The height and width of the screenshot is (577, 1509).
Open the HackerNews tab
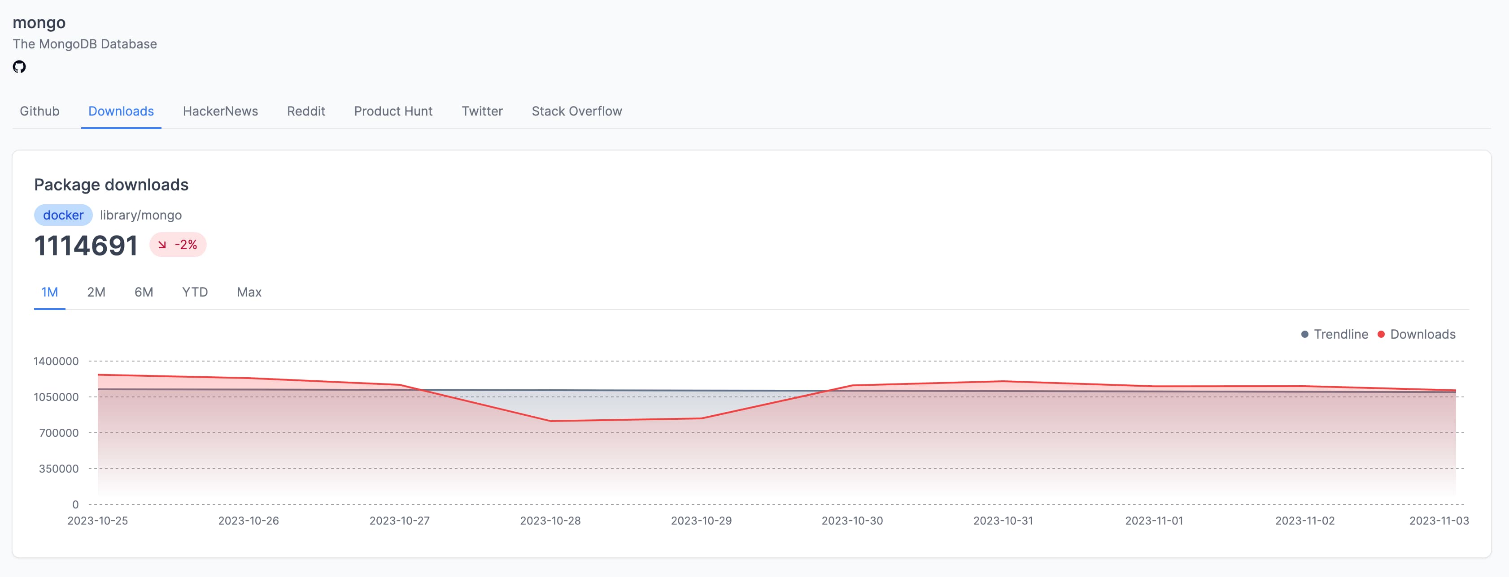pos(220,111)
